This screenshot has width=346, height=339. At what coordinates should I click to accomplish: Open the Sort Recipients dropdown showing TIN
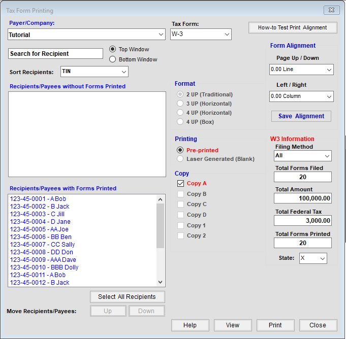95,72
